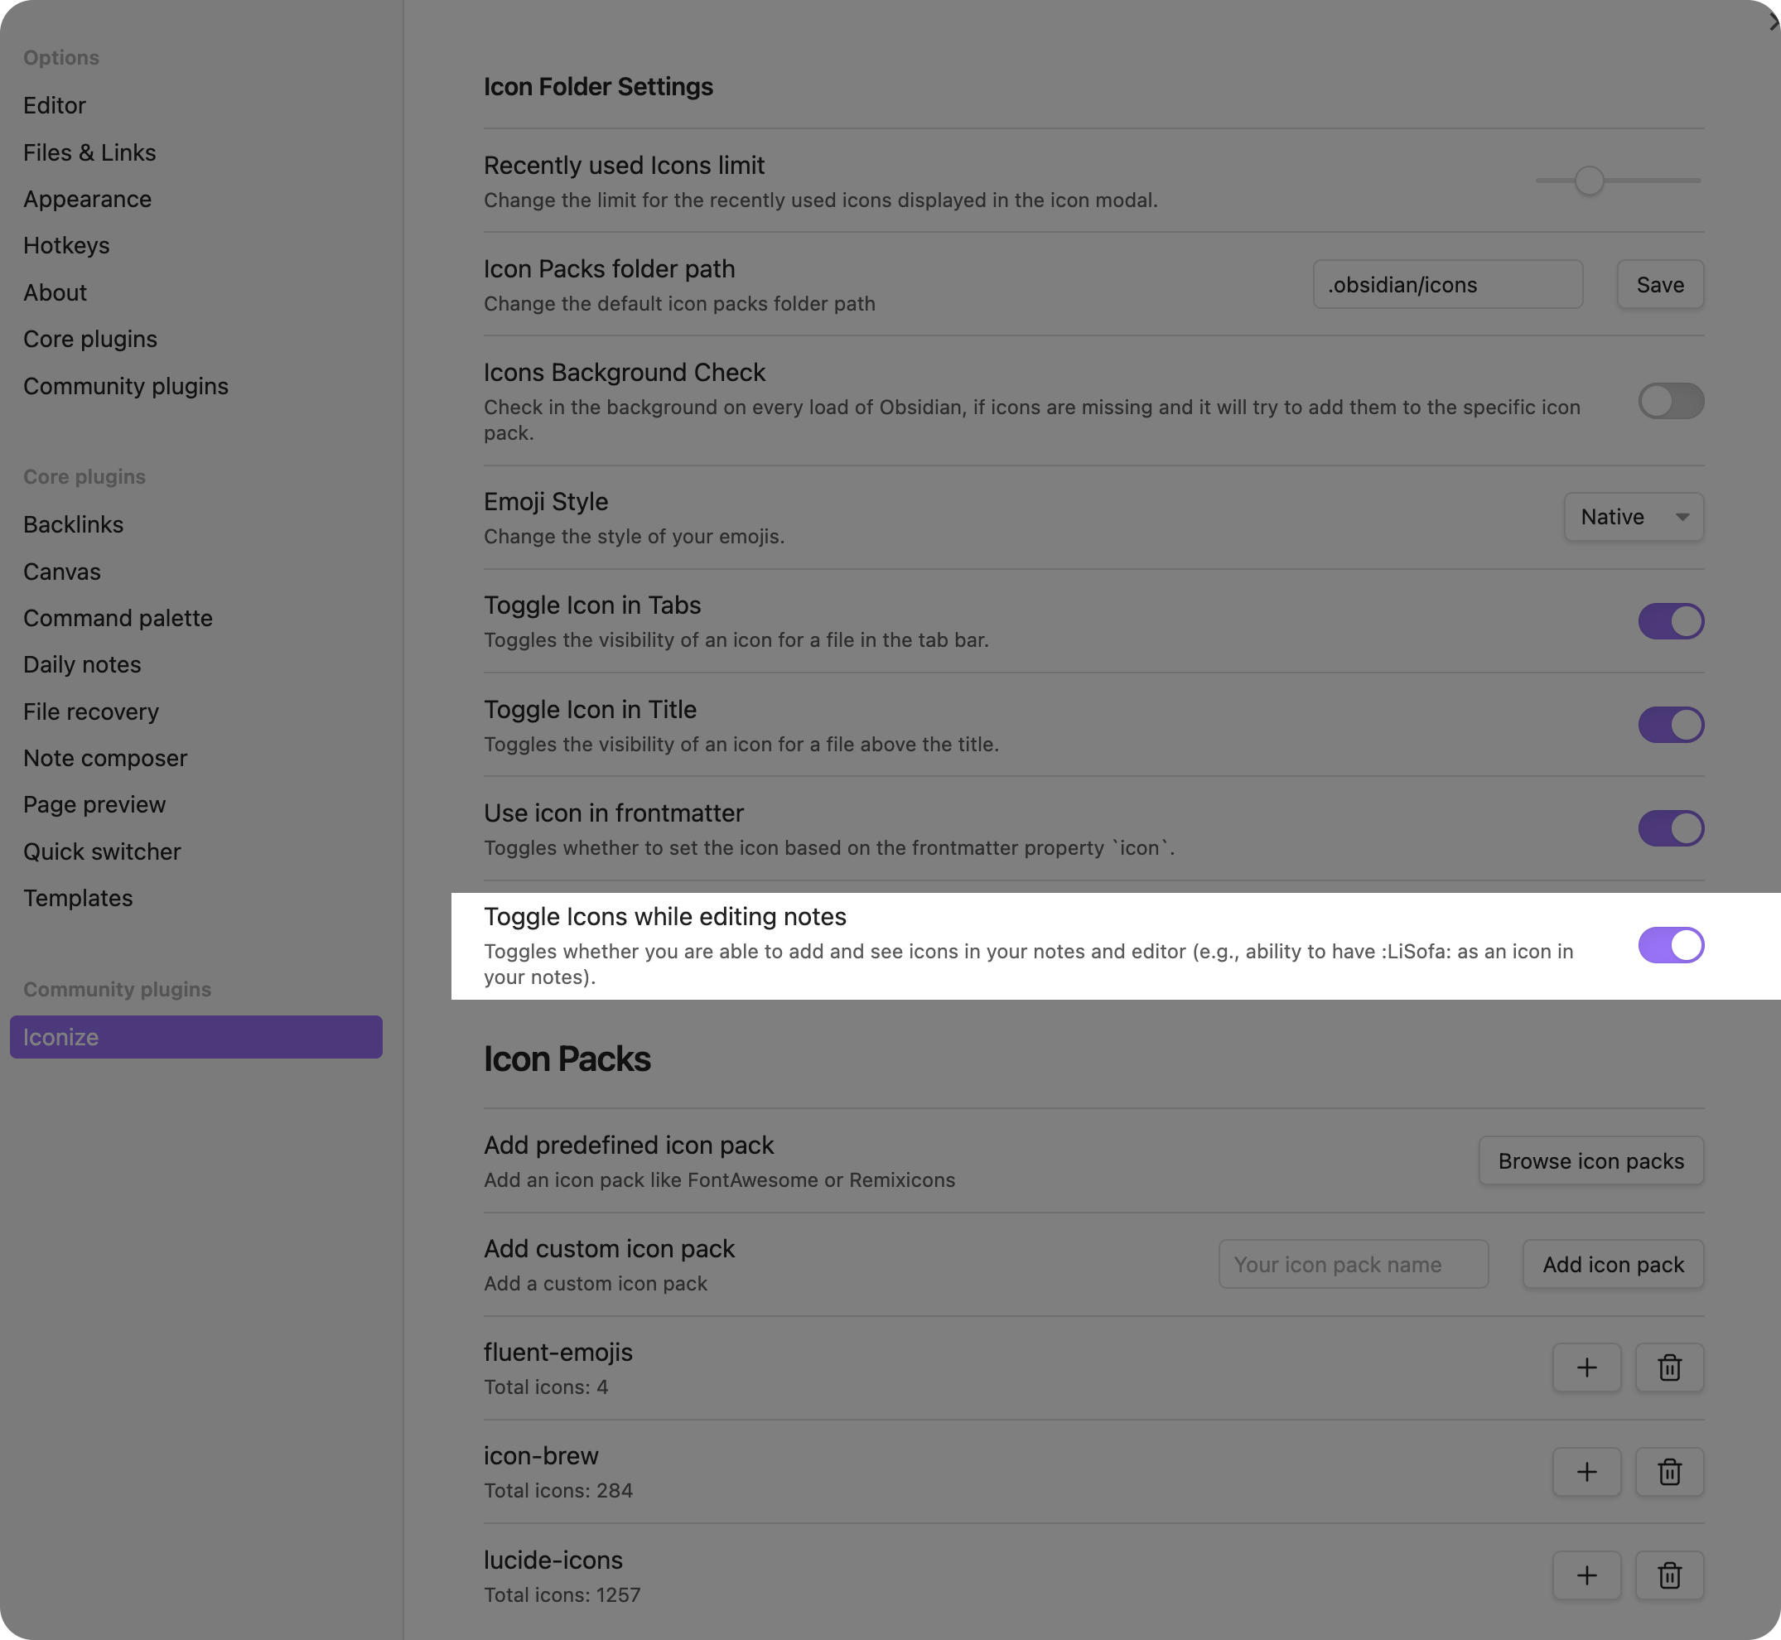Browse icon packs for predefined pack
The height and width of the screenshot is (1640, 1781).
[x=1589, y=1159]
